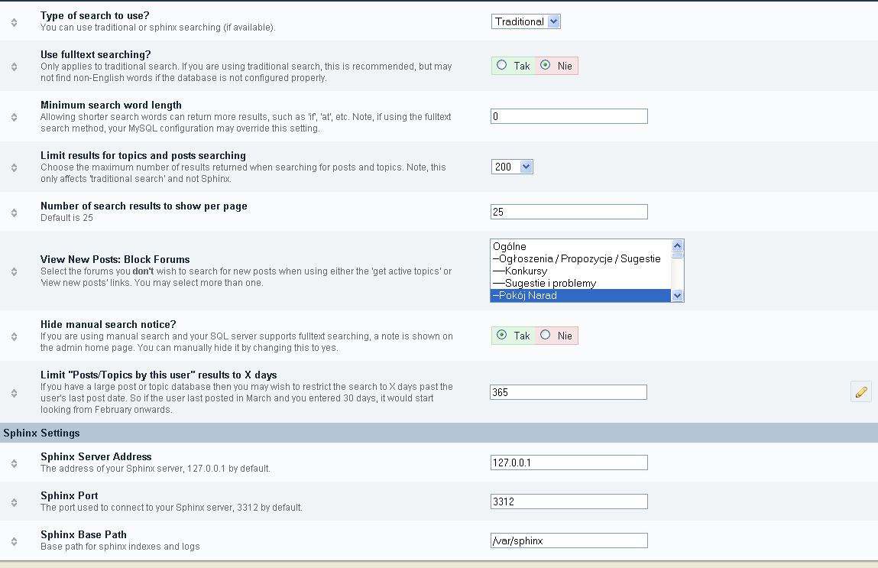
Task: Click reorder handle for Sphinx Server Address
Action: 15,463
